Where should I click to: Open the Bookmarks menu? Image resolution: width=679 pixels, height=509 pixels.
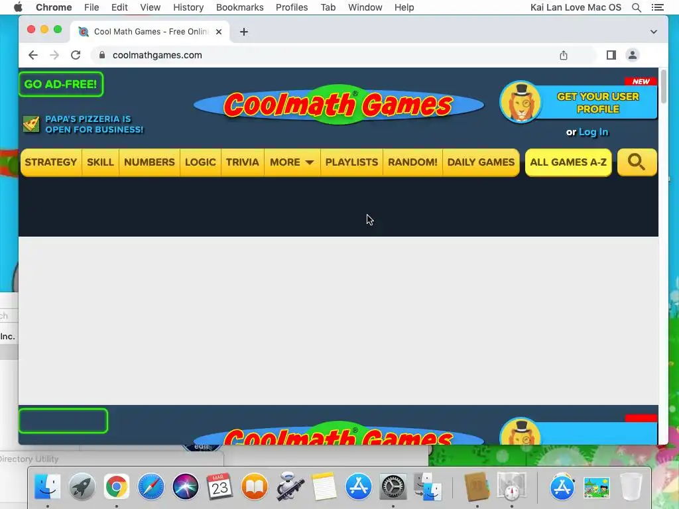(x=239, y=7)
